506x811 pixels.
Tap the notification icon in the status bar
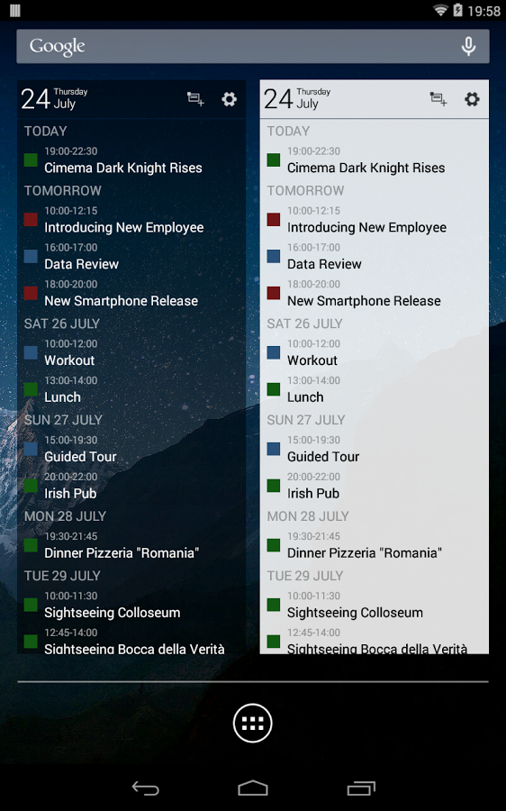15,10
